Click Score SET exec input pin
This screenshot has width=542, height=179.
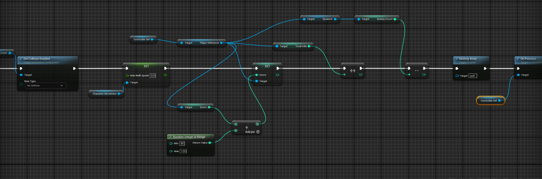(256, 68)
